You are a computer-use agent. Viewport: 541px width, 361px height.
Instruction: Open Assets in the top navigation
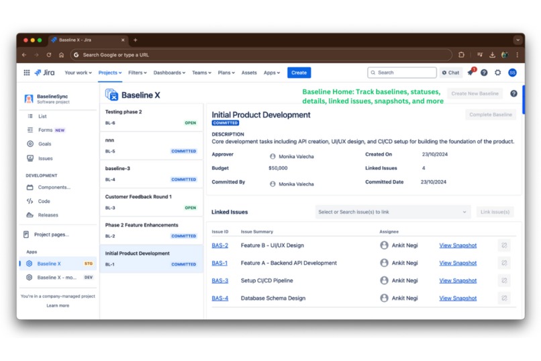point(249,73)
